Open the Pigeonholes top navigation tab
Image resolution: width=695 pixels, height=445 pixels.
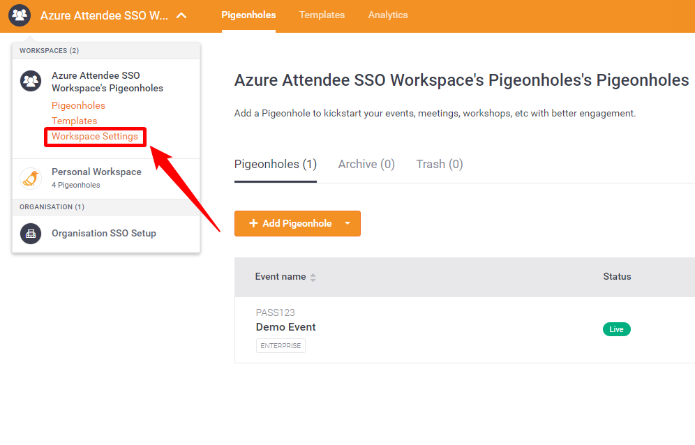(x=248, y=15)
